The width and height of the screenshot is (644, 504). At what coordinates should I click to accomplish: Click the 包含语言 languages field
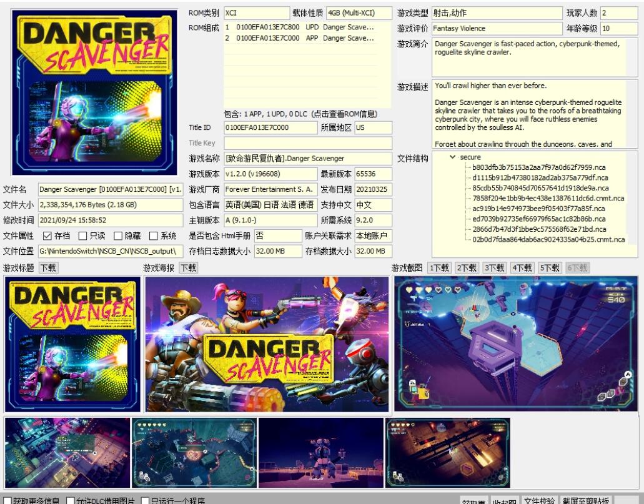[x=270, y=205]
